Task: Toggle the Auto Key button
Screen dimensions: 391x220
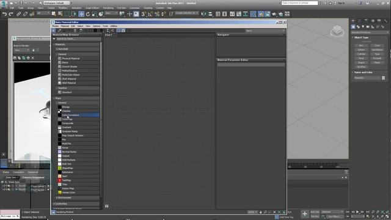Action: point(315,212)
